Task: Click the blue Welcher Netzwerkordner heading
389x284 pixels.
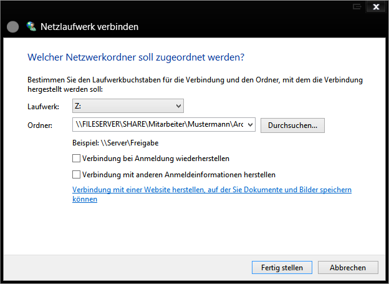Action: pos(136,57)
